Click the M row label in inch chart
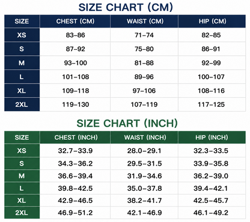Image resolution: width=250 pixels, height=222 pixels. click(x=22, y=176)
